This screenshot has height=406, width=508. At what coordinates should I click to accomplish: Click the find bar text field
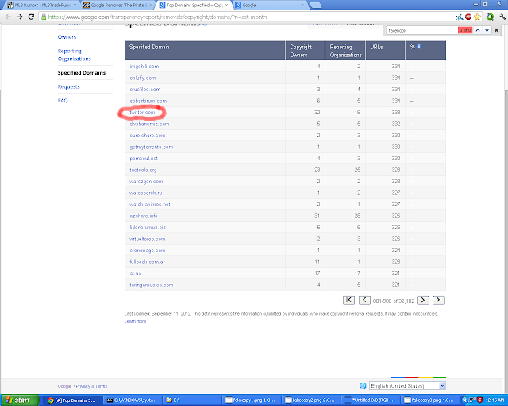click(421, 30)
